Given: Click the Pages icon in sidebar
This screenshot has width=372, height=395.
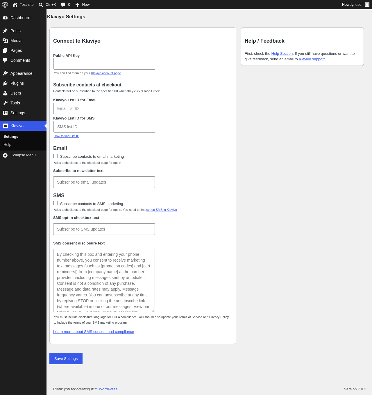Looking at the screenshot, I should 5,50.
